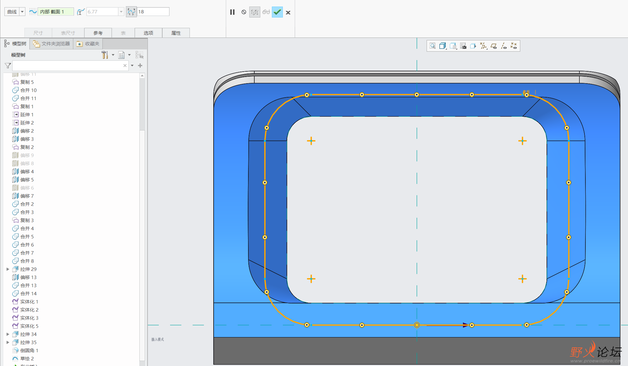Click the model tree filter search field
This screenshot has width=628, height=366.
[67, 66]
